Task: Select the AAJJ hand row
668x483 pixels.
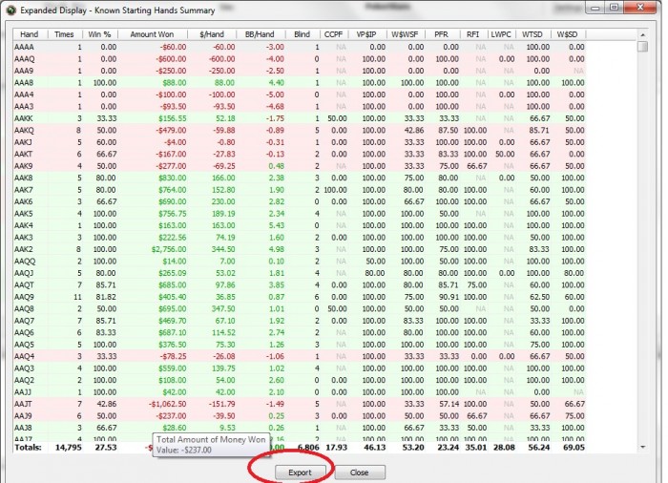Action: 300,392
